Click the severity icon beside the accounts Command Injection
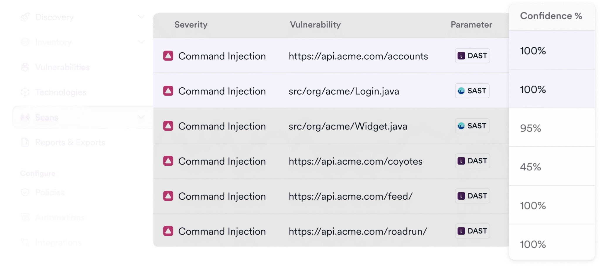Screen dimensions: 600x266 pos(168,56)
